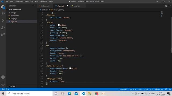Viewport: 172px width, 96px height.
Task: Open the Run and Debug view
Action: click(x=3, y=28)
